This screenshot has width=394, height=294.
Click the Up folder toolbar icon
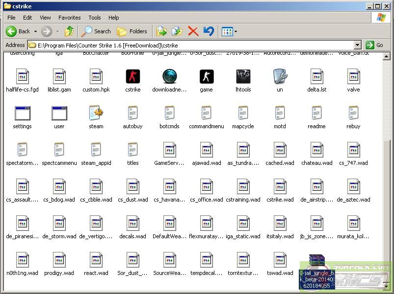point(69,31)
